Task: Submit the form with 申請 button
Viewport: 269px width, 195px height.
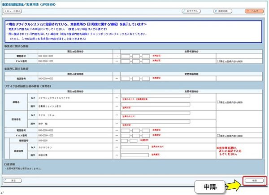Action: [x=254, y=180]
